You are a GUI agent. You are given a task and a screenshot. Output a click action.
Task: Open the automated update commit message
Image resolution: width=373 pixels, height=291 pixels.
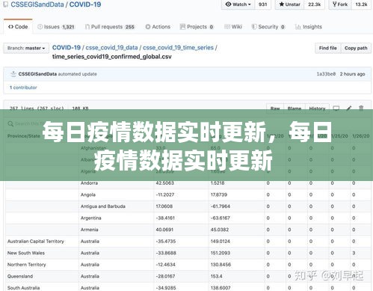(x=77, y=74)
